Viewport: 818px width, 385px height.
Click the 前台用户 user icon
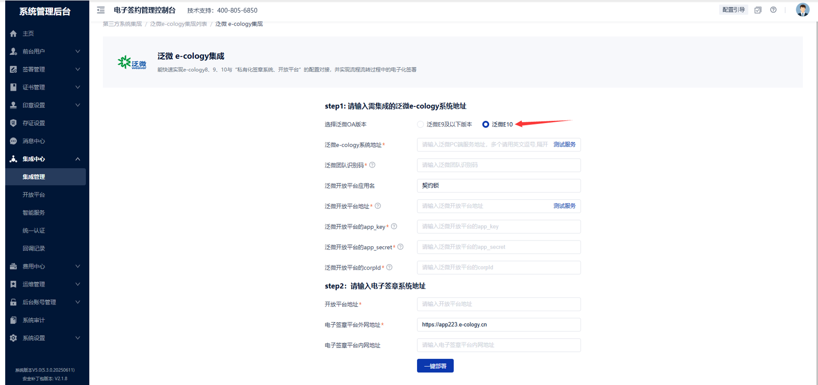point(13,52)
